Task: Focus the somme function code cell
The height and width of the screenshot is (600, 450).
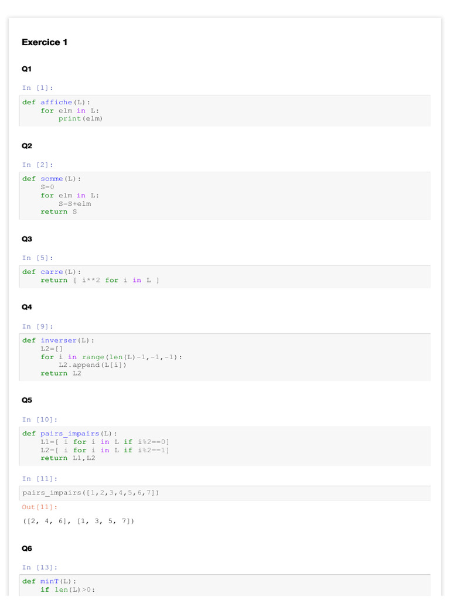Action: click(x=225, y=195)
